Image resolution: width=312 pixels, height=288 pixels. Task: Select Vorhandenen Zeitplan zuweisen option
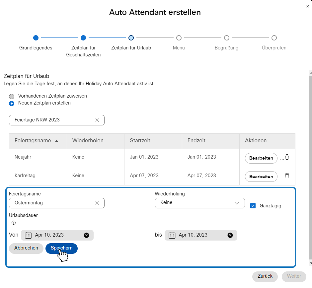click(x=12, y=96)
